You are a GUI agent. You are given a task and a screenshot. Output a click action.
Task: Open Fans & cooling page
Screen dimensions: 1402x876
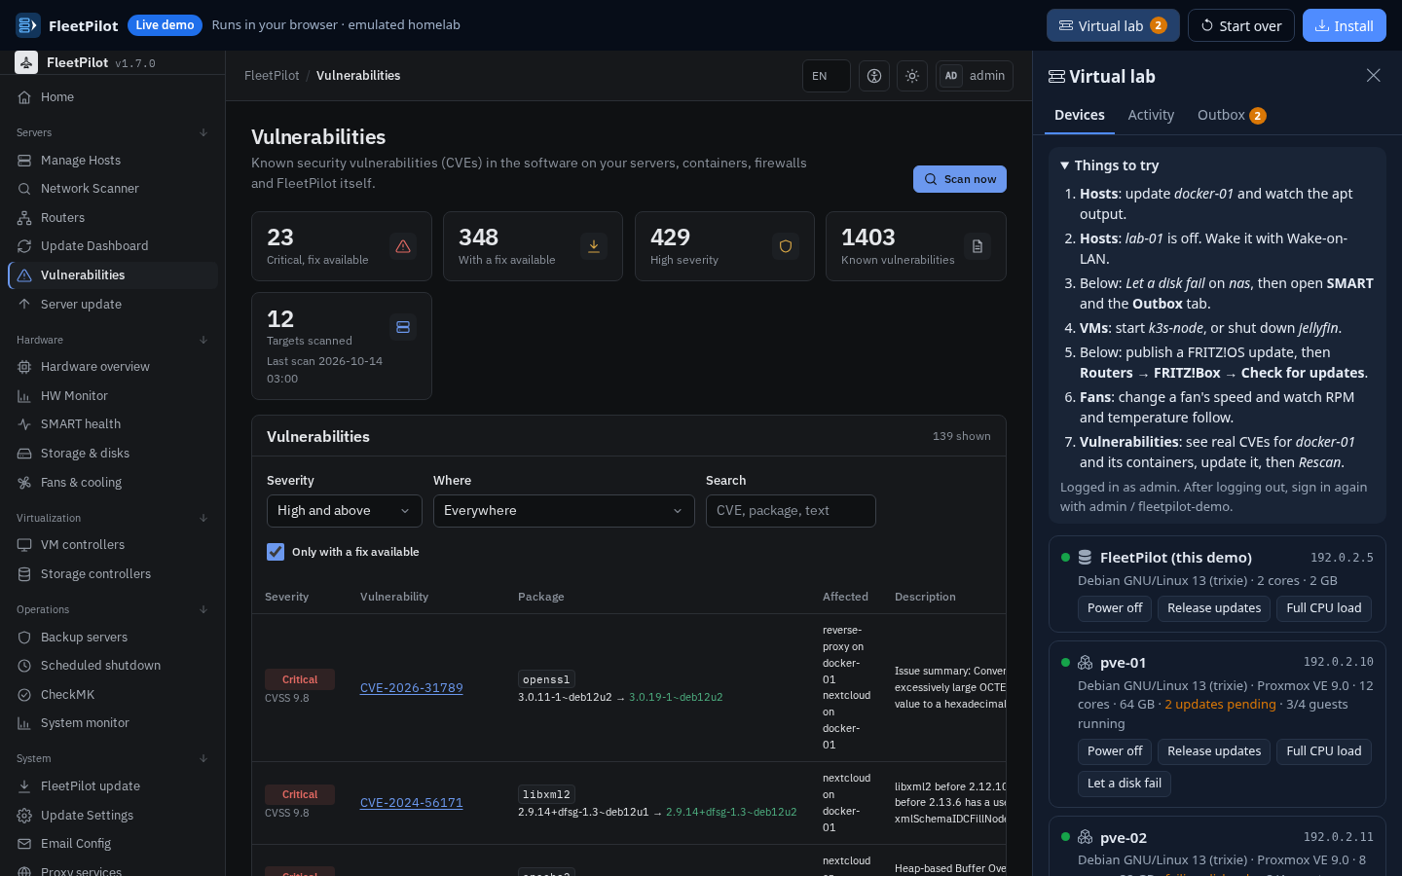click(113, 483)
